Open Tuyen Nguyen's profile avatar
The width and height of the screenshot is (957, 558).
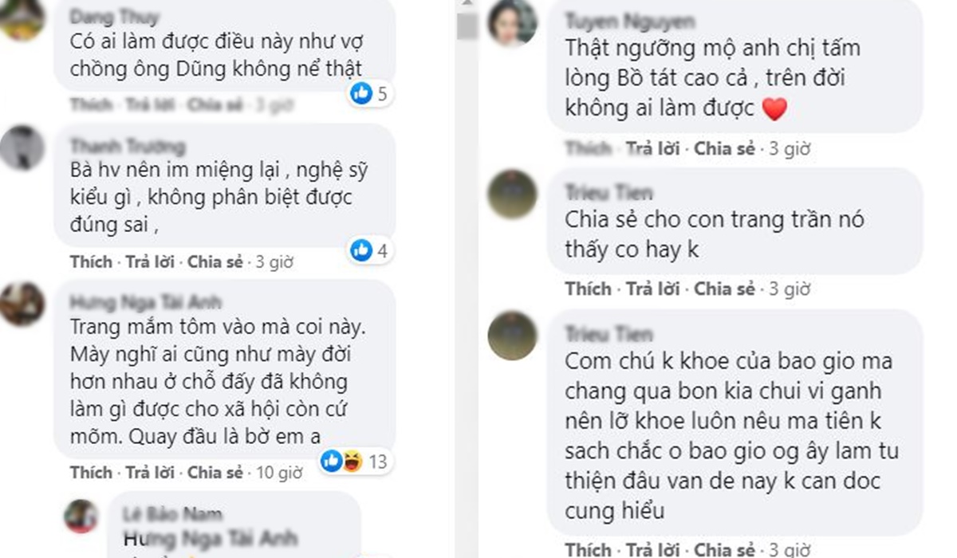512,22
